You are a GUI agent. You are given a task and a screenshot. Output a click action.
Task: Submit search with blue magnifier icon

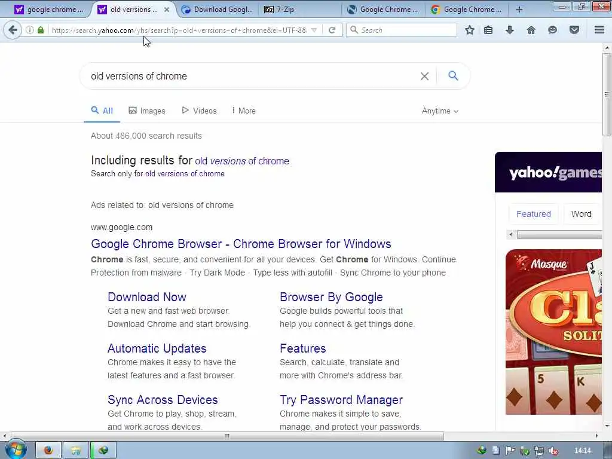point(453,76)
